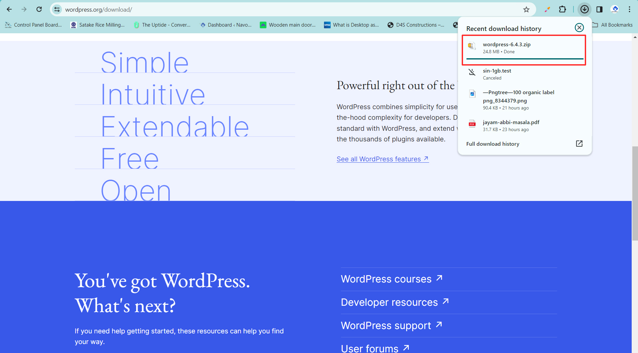Open the Satake Rice Milling bookmark

coord(98,25)
